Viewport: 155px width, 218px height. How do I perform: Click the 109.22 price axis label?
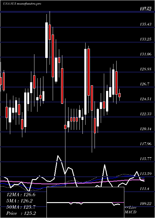tap(145, 204)
